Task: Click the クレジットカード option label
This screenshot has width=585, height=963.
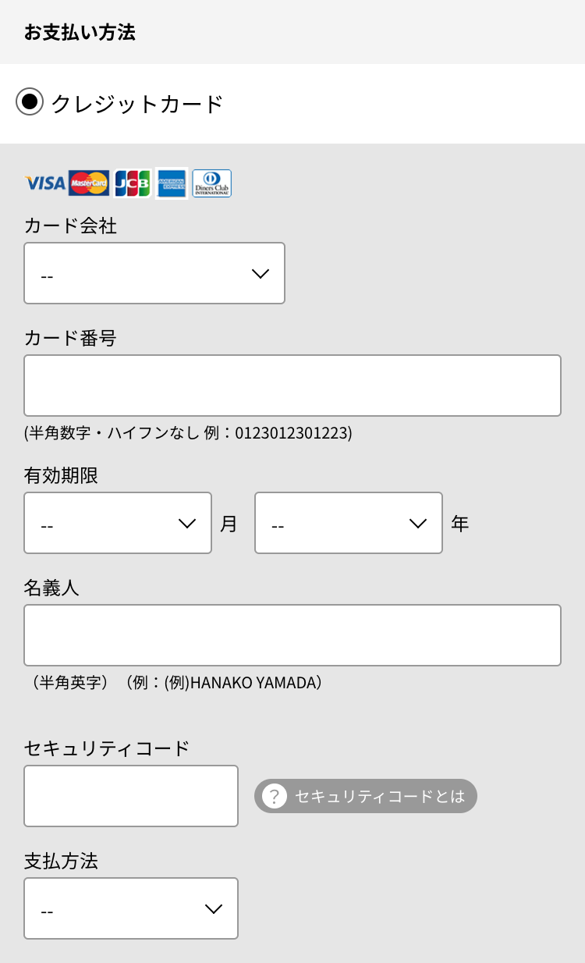Action: (137, 103)
